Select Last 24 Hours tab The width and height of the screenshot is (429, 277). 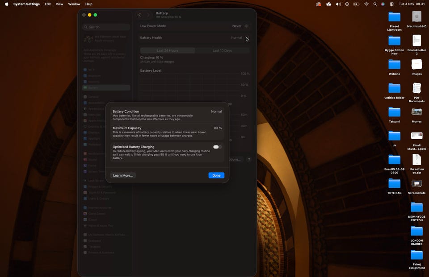coord(168,50)
